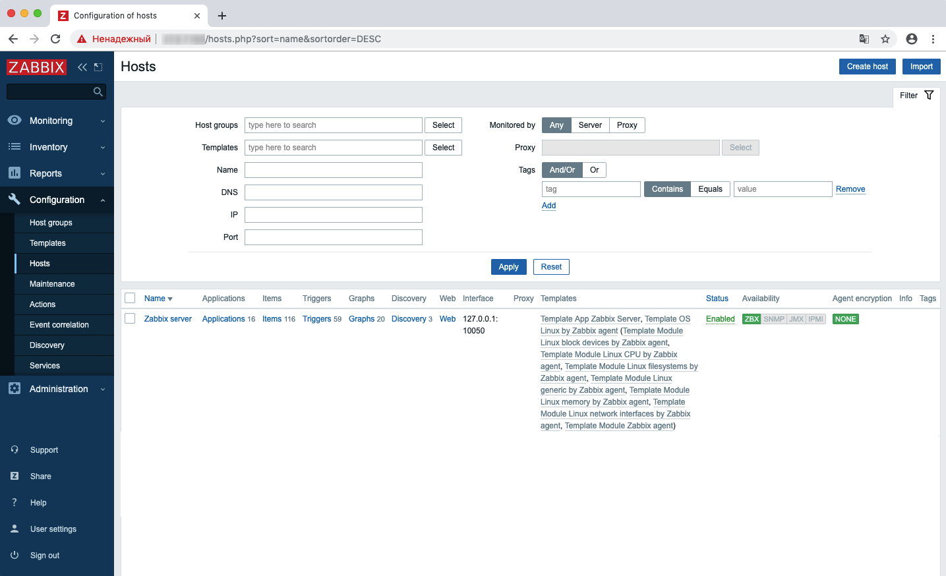Click the Configuration wrench icon
This screenshot has width=946, height=576.
[x=15, y=199]
